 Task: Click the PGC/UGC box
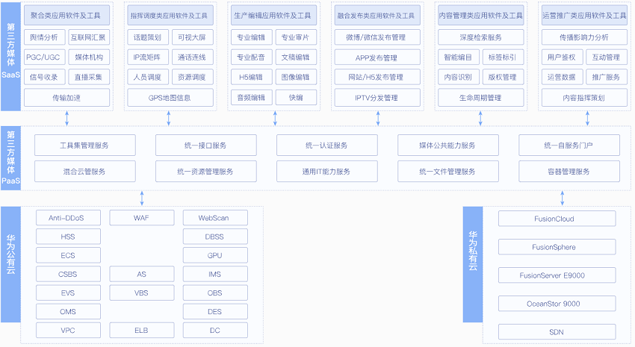tap(44, 57)
